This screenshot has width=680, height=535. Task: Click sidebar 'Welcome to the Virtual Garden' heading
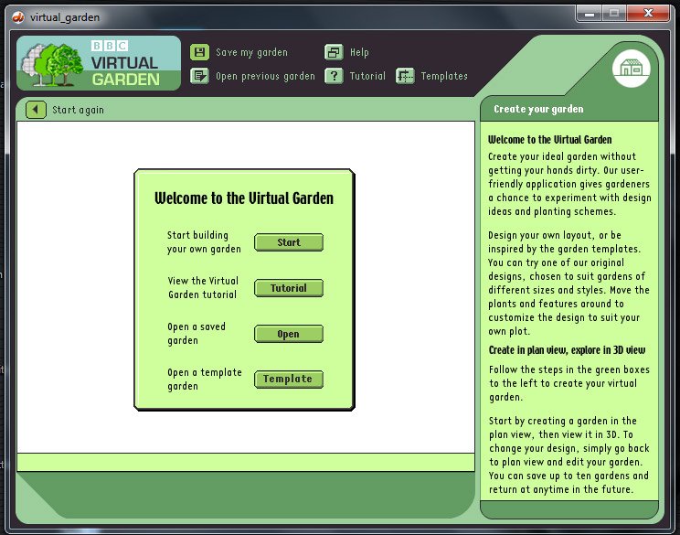(x=550, y=140)
